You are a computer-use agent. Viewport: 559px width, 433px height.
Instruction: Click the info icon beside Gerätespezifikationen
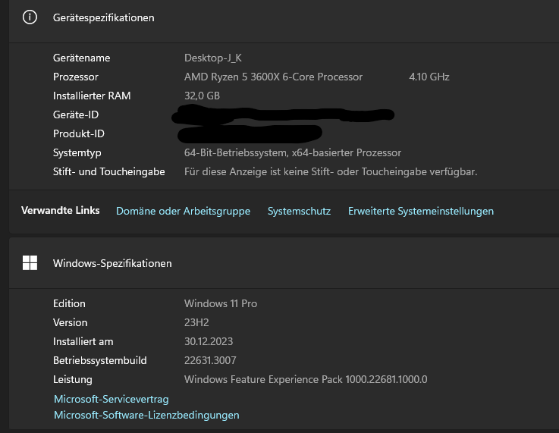point(30,17)
